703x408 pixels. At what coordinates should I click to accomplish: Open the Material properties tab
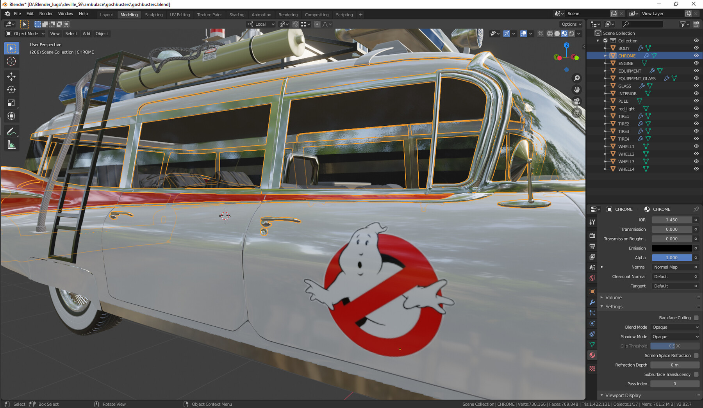pos(592,355)
